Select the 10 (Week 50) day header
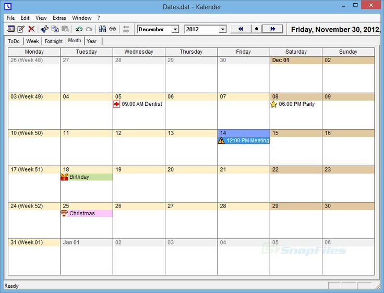This screenshot has width=384, height=293. tap(34, 133)
